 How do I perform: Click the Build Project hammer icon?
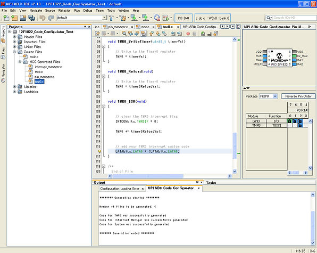[x=111, y=18]
